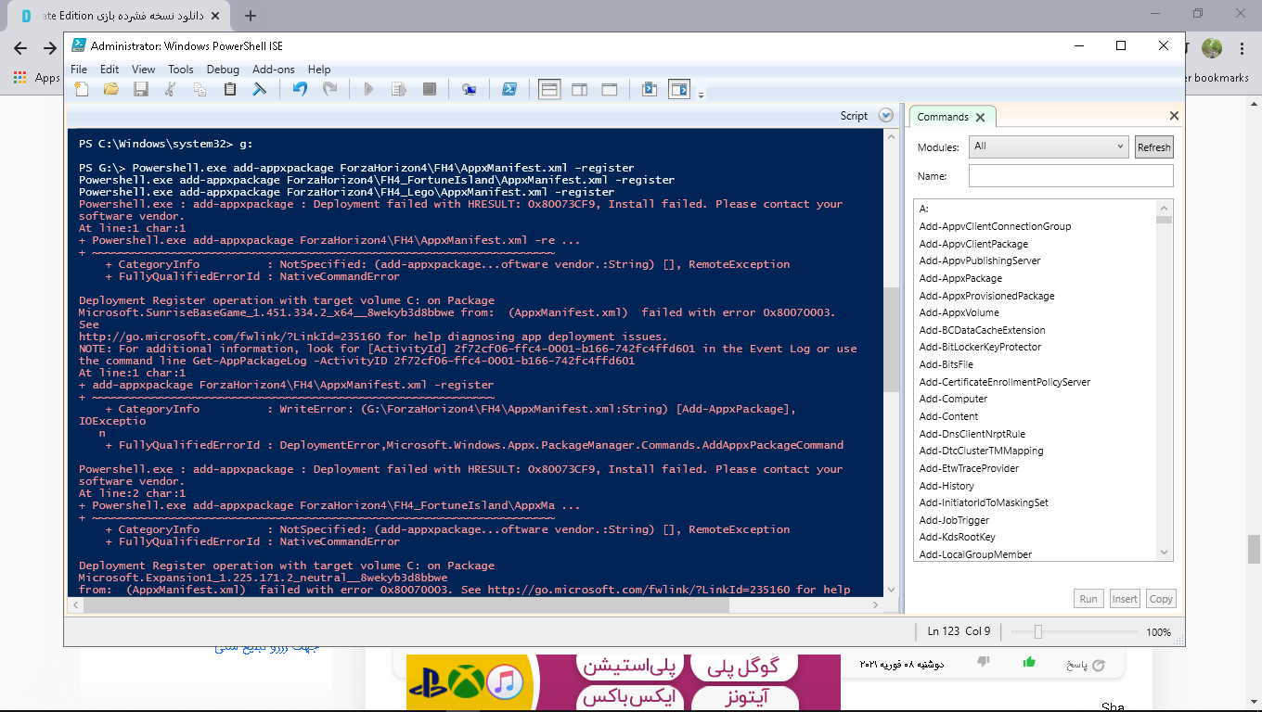
Task: Open New Remote PowerShell Tab icon
Action: coord(470,90)
